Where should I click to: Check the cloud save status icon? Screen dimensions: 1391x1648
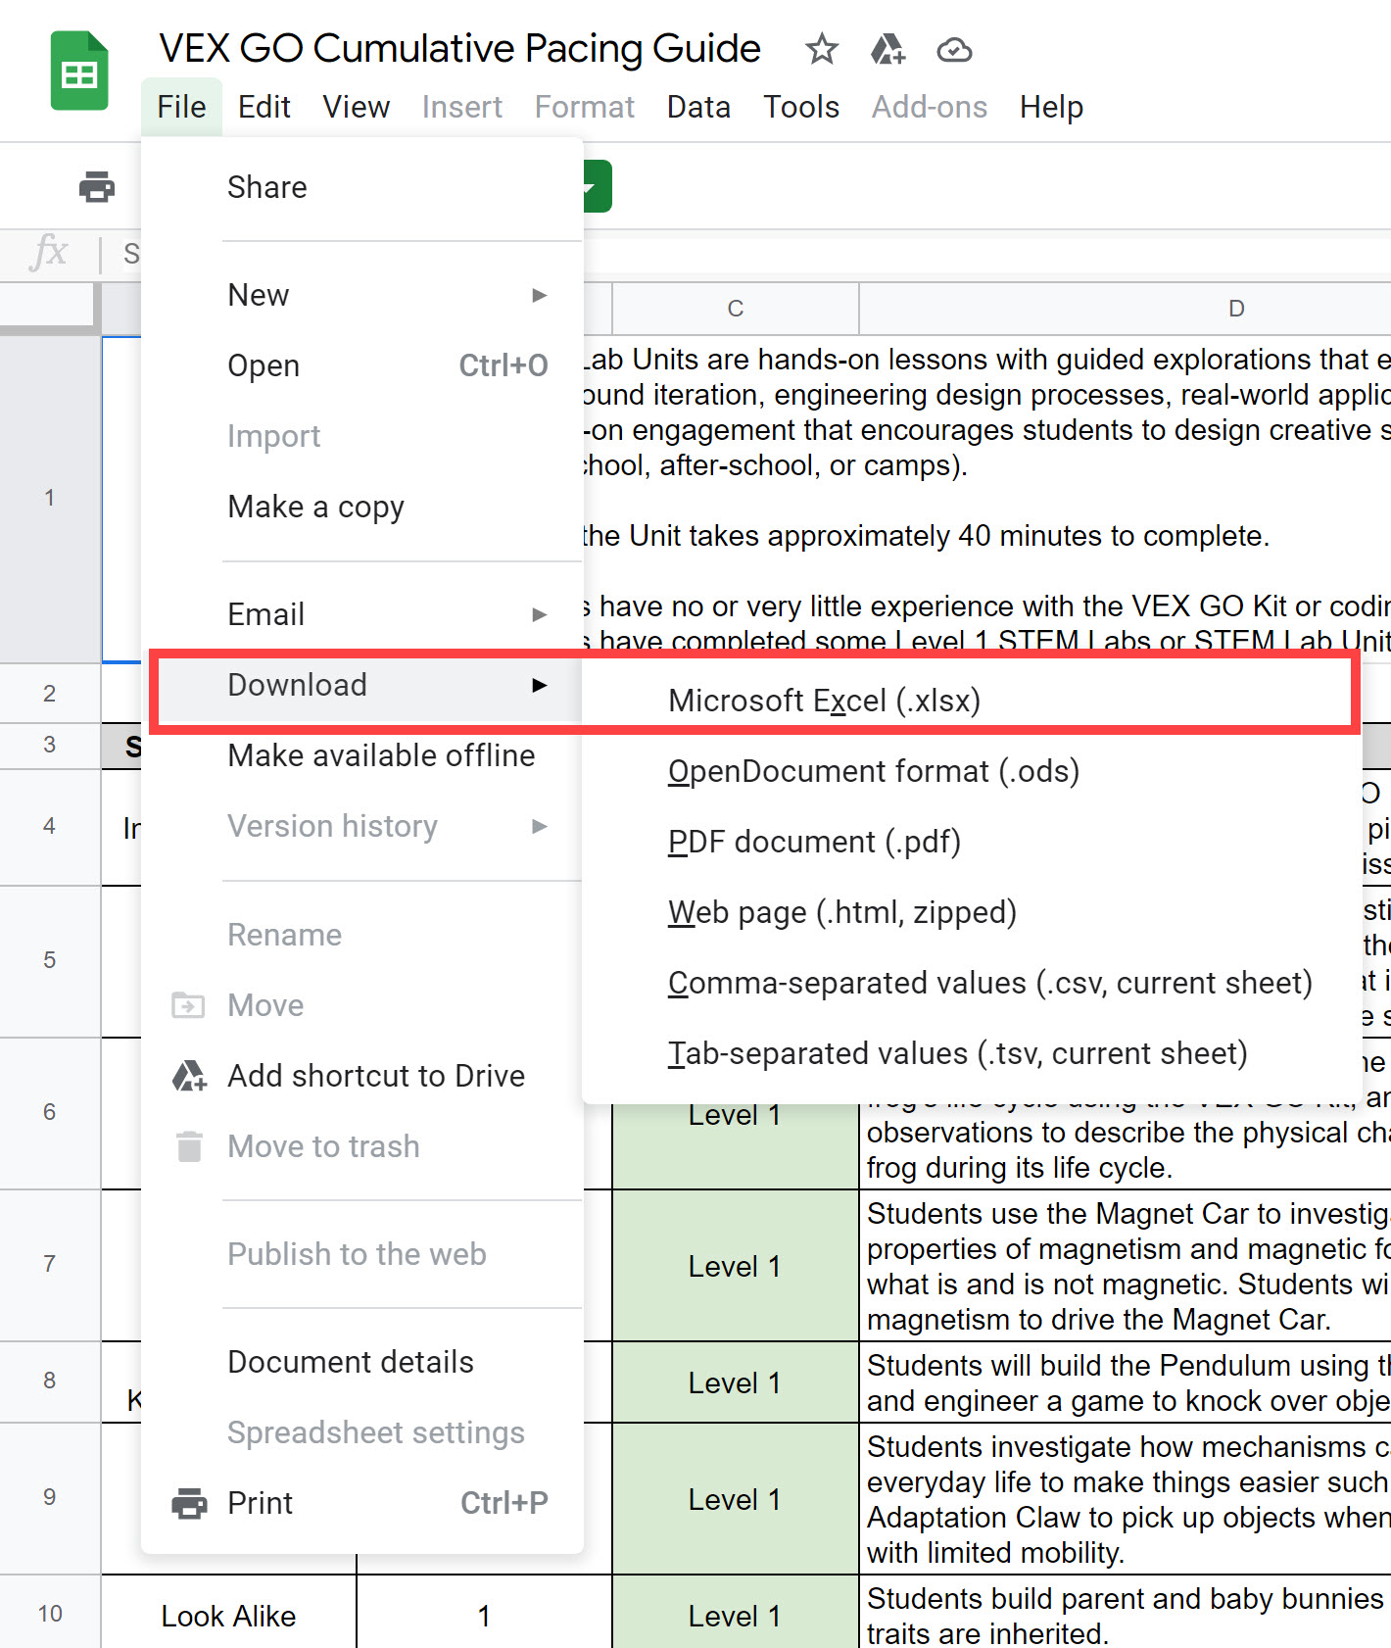(x=953, y=49)
